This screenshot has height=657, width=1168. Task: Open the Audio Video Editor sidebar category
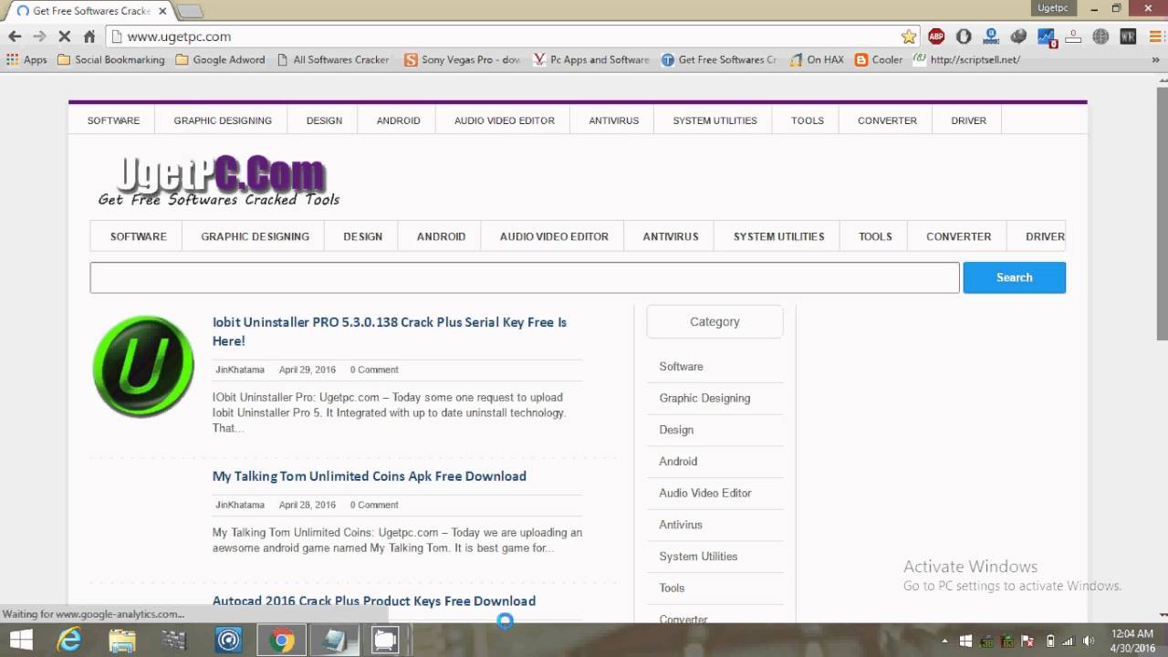pos(705,493)
